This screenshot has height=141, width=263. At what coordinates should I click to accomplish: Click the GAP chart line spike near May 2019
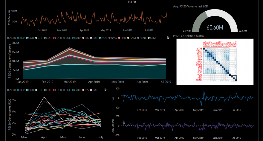click(204, 91)
